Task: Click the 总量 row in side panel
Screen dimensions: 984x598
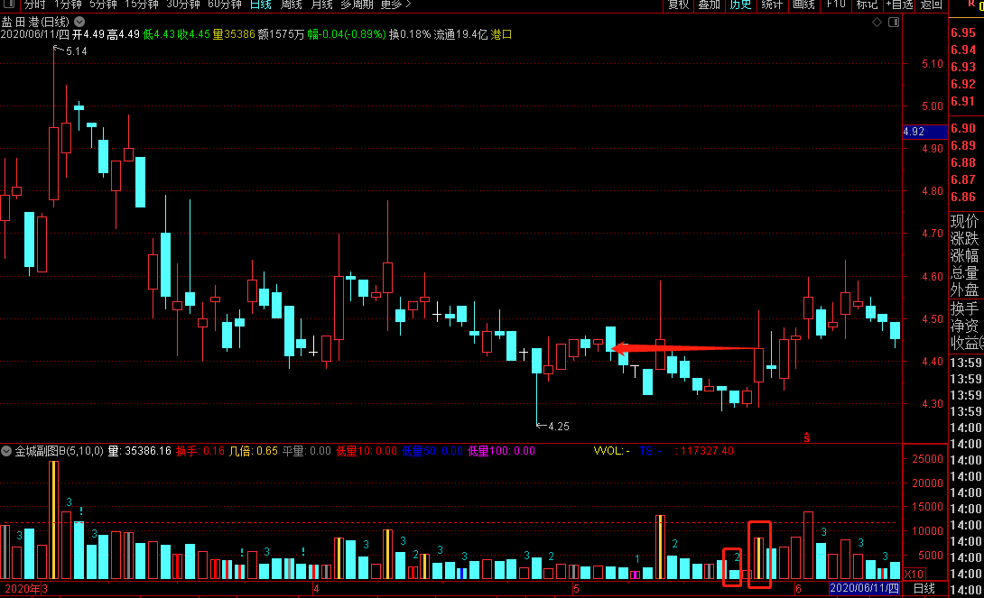Action: 964,272
